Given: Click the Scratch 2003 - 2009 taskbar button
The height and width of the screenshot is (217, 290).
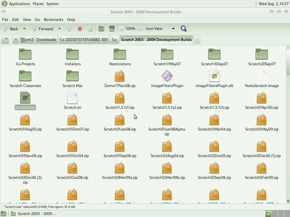Looking at the screenshot, I should pyautogui.click(x=34, y=214).
